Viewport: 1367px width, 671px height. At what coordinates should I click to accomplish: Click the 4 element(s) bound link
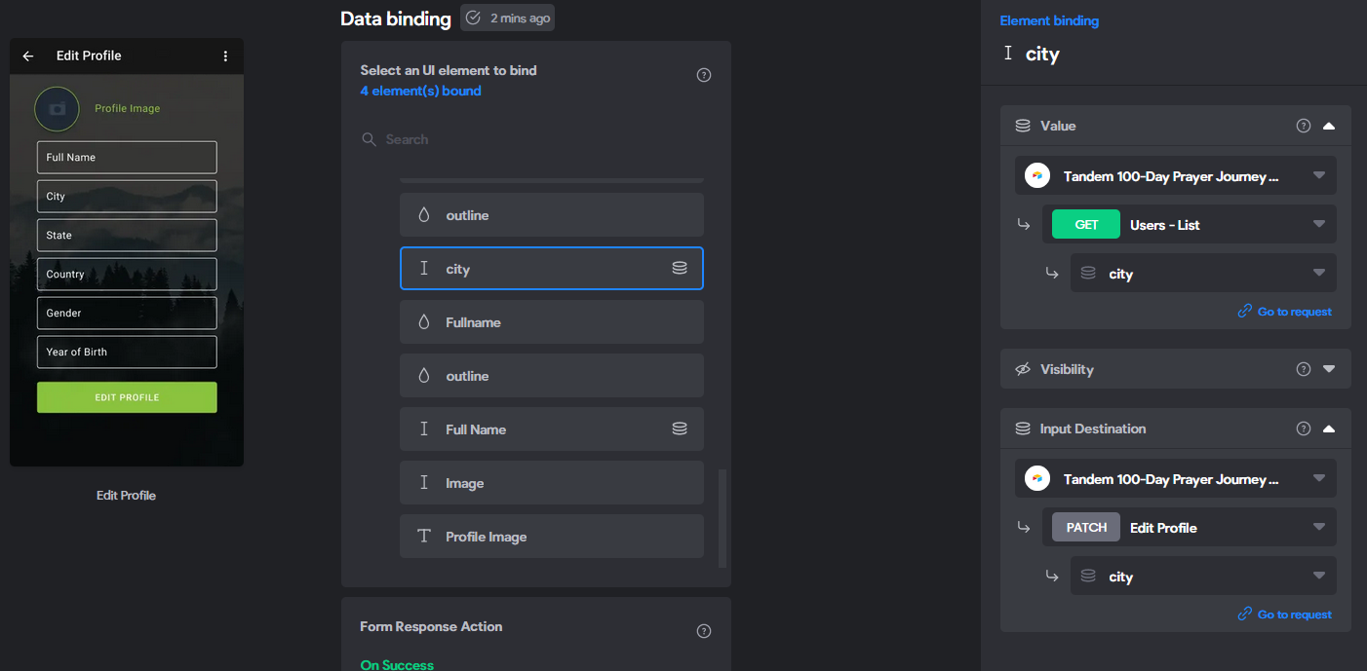(x=420, y=91)
